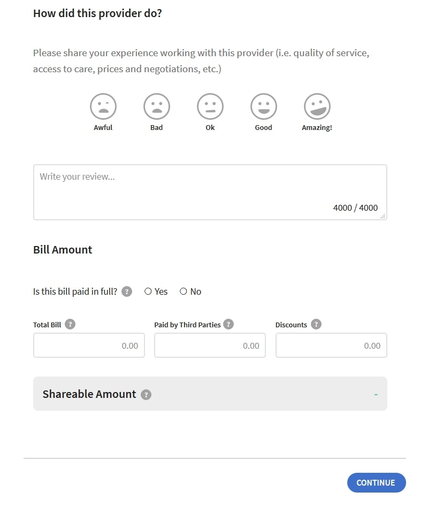443x507 pixels.
Task: Click the Paid by Third Parties field
Action: (210, 345)
